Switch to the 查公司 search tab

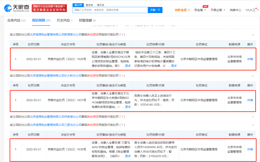(78, 5)
